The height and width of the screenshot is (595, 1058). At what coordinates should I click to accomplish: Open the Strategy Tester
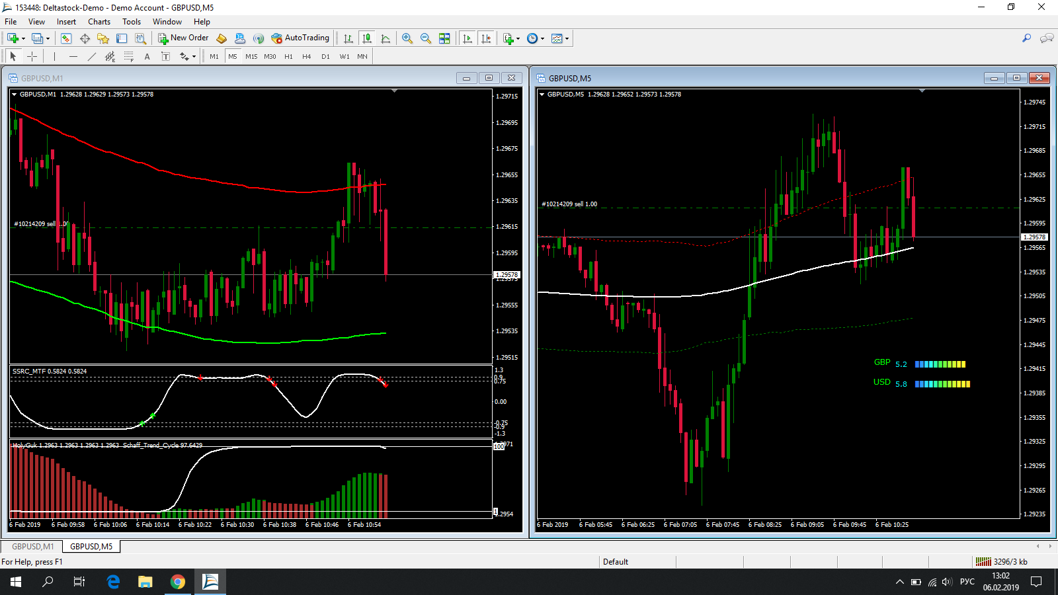point(140,38)
